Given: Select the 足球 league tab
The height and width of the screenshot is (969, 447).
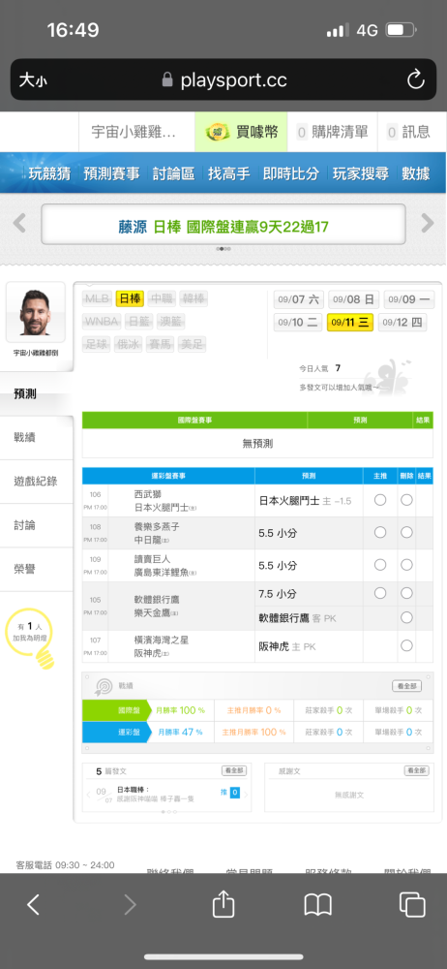Looking at the screenshot, I should click(97, 344).
